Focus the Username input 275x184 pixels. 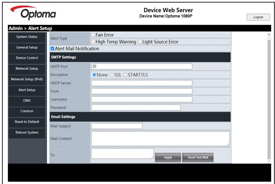(x=142, y=99)
